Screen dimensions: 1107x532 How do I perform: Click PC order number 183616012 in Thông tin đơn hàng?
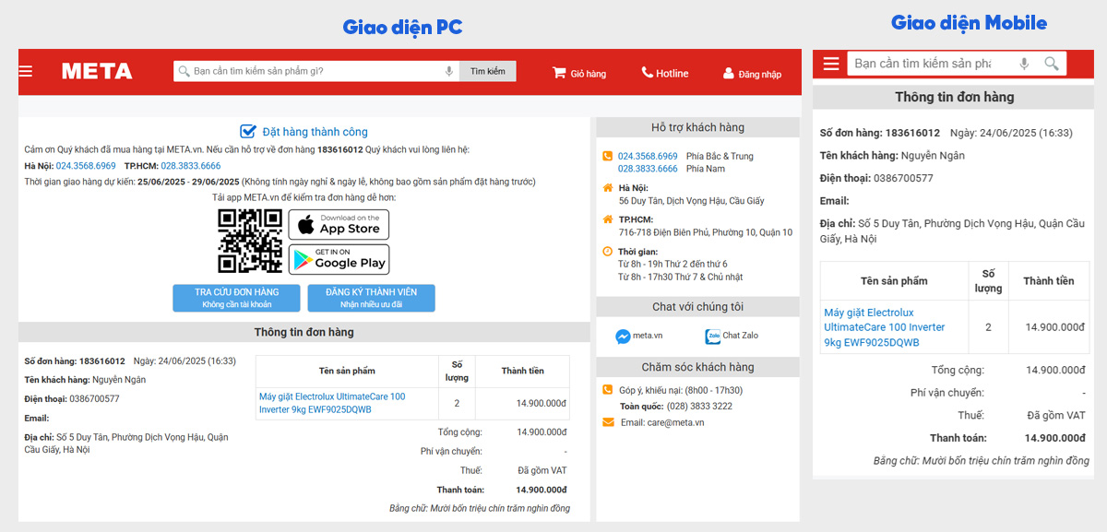pyautogui.click(x=102, y=361)
